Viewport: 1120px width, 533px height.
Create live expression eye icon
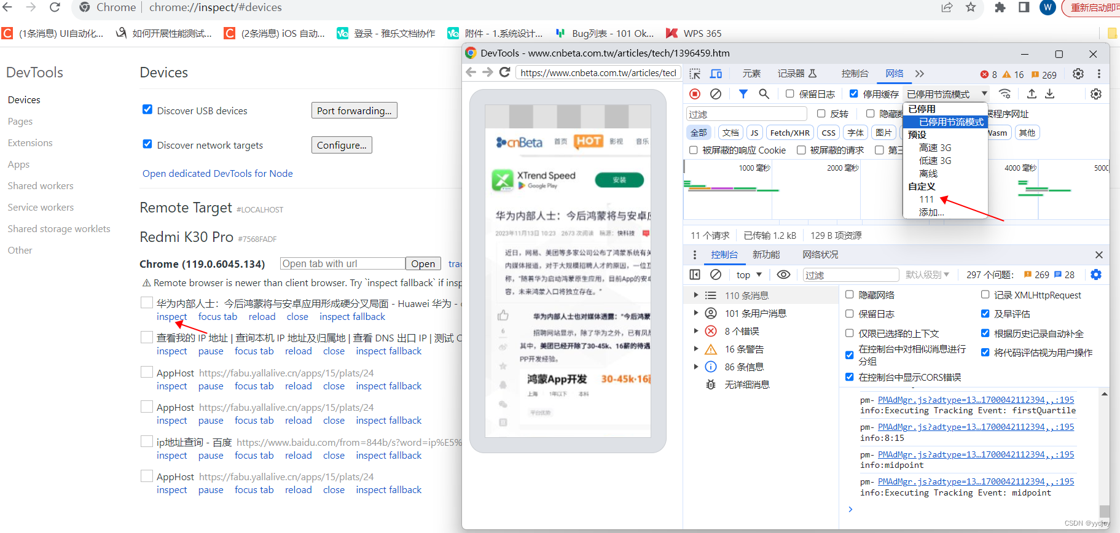tap(783, 274)
